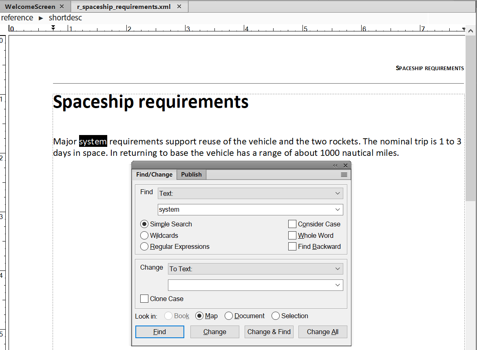Click the Change All button
The height and width of the screenshot is (350, 477).
[x=322, y=332]
